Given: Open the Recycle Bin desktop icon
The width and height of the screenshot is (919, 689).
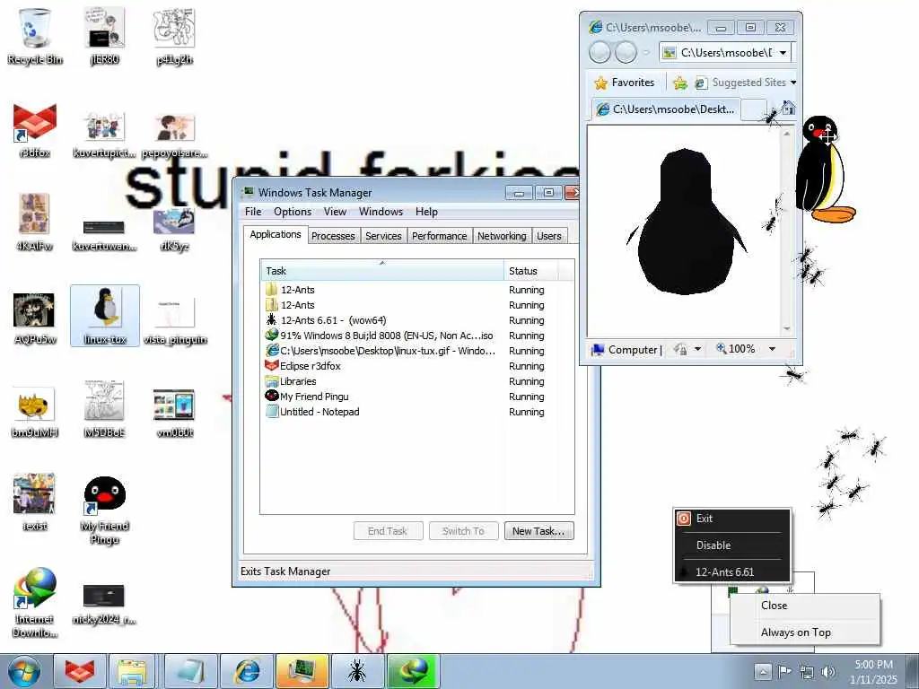Looking at the screenshot, I should 35,35.
